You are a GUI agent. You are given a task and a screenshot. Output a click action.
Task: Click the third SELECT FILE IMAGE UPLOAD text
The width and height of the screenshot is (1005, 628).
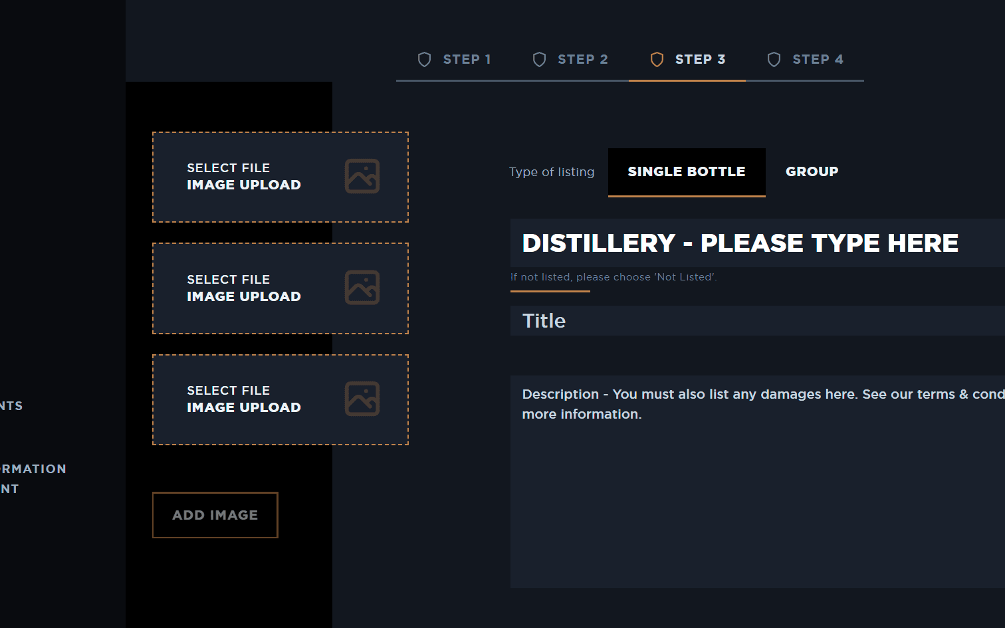[243, 399]
